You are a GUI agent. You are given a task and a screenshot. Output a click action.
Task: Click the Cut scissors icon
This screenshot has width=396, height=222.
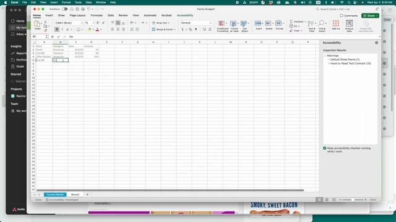(x=45, y=22)
